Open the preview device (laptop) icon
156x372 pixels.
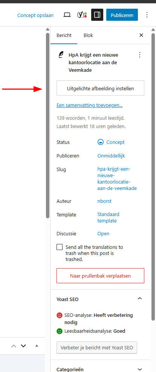67,15
